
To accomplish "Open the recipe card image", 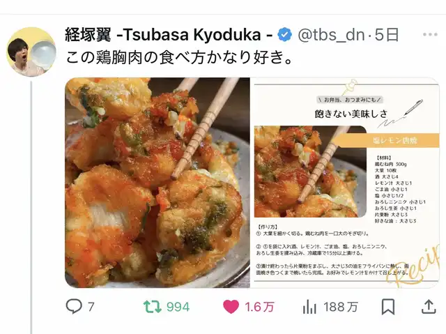I will tap(346, 183).
